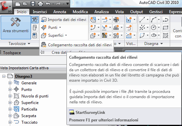Click the create profile view icon
The image size is (182, 126).
coord(129,20)
